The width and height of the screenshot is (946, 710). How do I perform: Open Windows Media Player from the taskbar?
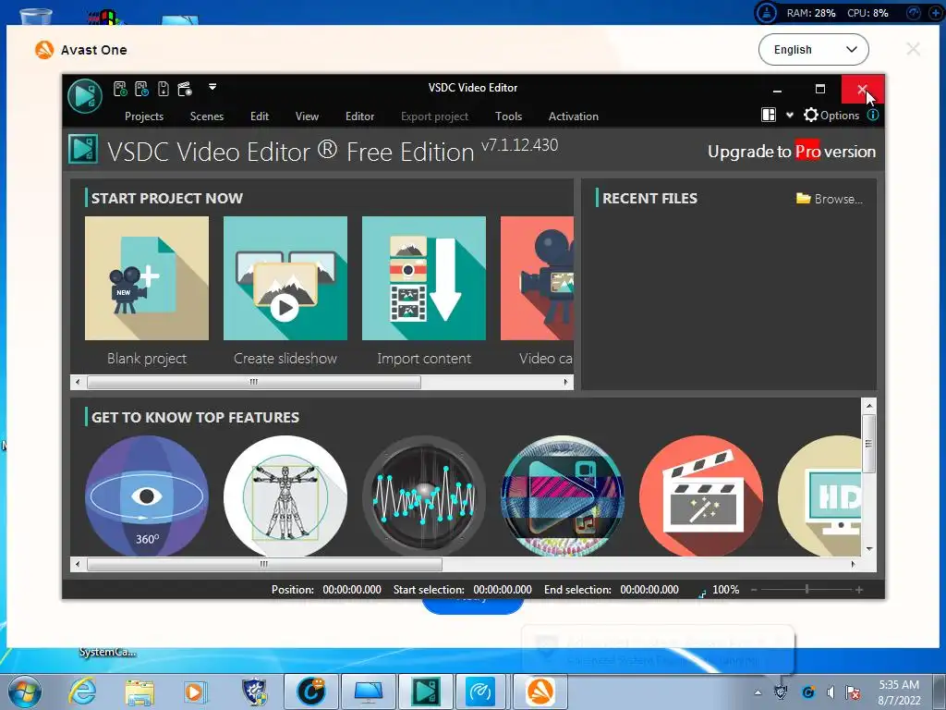pos(194,692)
